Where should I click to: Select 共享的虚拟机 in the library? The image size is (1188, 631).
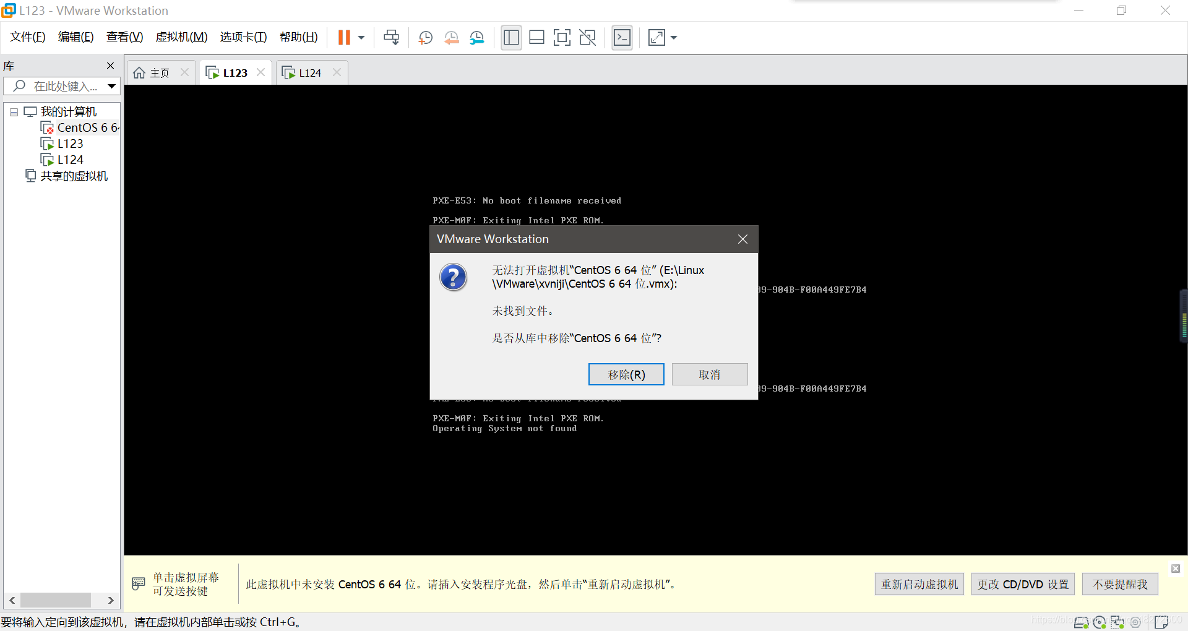pyautogui.click(x=74, y=176)
